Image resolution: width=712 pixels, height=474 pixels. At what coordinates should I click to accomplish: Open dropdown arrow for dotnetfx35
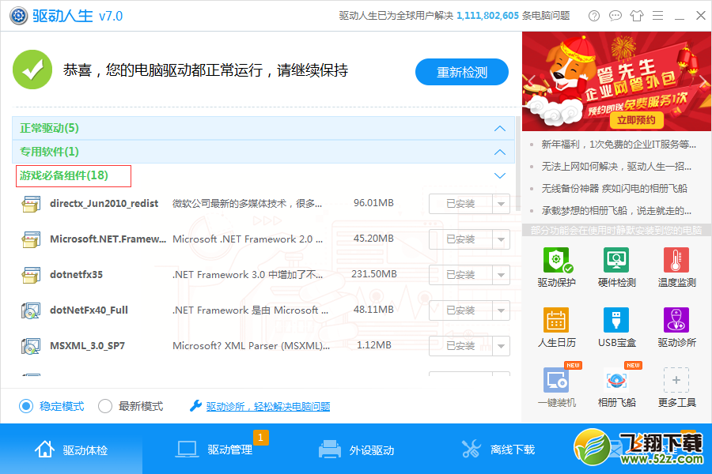[x=501, y=275]
